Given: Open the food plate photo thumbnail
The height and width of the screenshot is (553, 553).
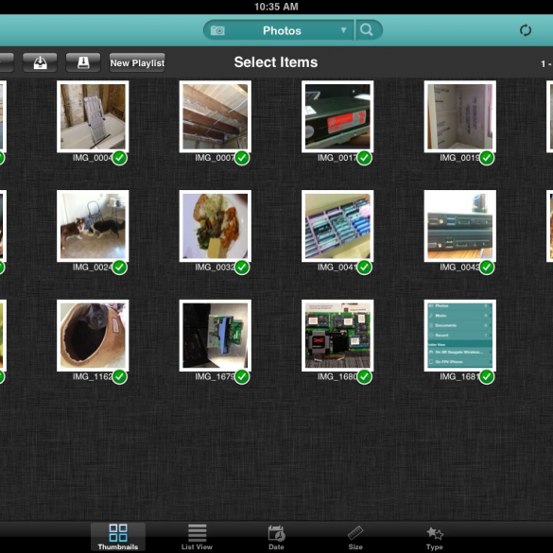Looking at the screenshot, I should 216,226.
